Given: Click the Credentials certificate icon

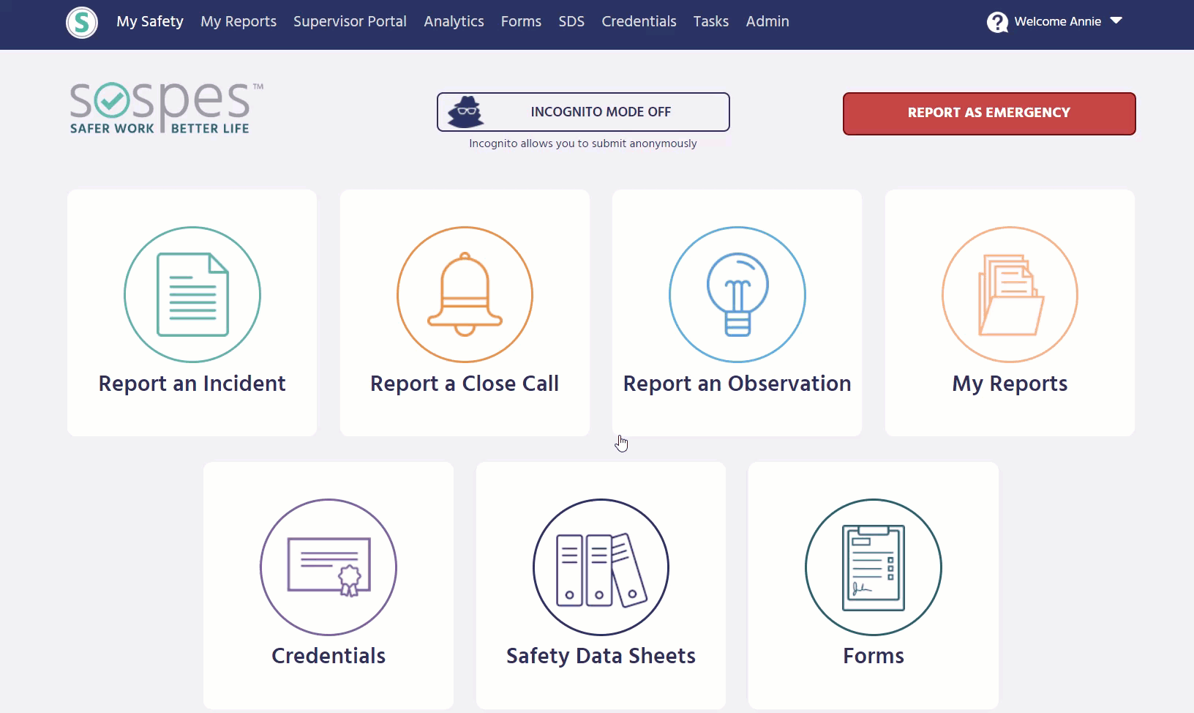Looking at the screenshot, I should click(x=328, y=567).
